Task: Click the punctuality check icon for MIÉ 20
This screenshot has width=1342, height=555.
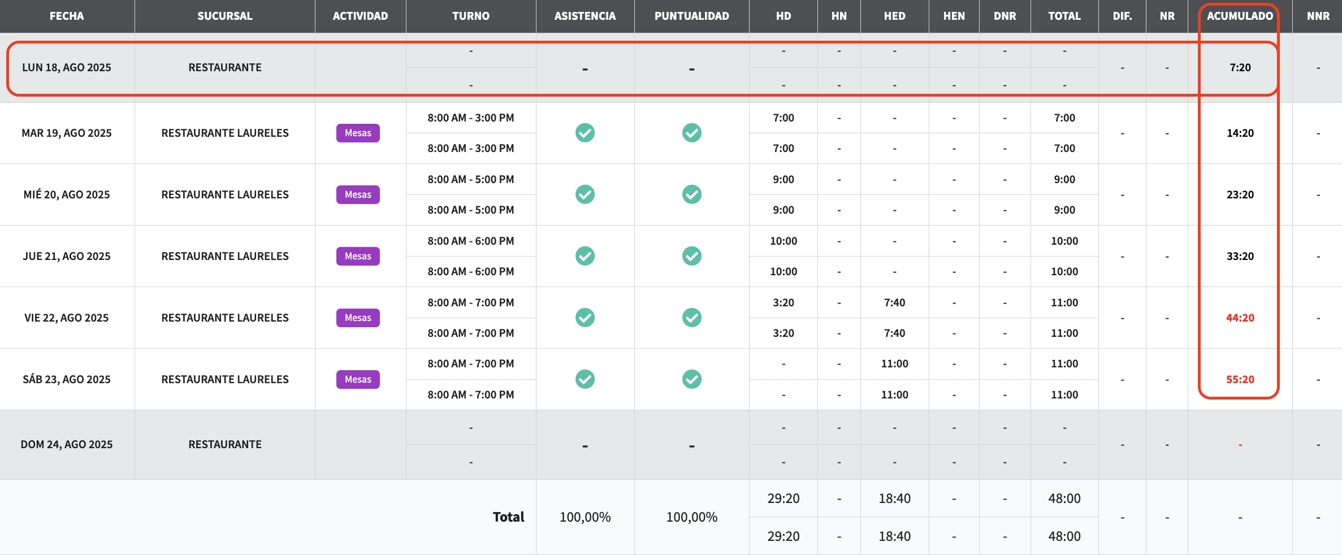Action: coord(691,194)
